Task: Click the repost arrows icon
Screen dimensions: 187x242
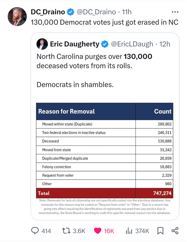Action: (x=66, y=231)
